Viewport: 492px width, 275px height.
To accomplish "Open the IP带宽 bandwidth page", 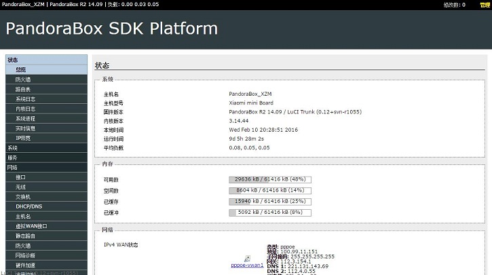I will 46,138.
